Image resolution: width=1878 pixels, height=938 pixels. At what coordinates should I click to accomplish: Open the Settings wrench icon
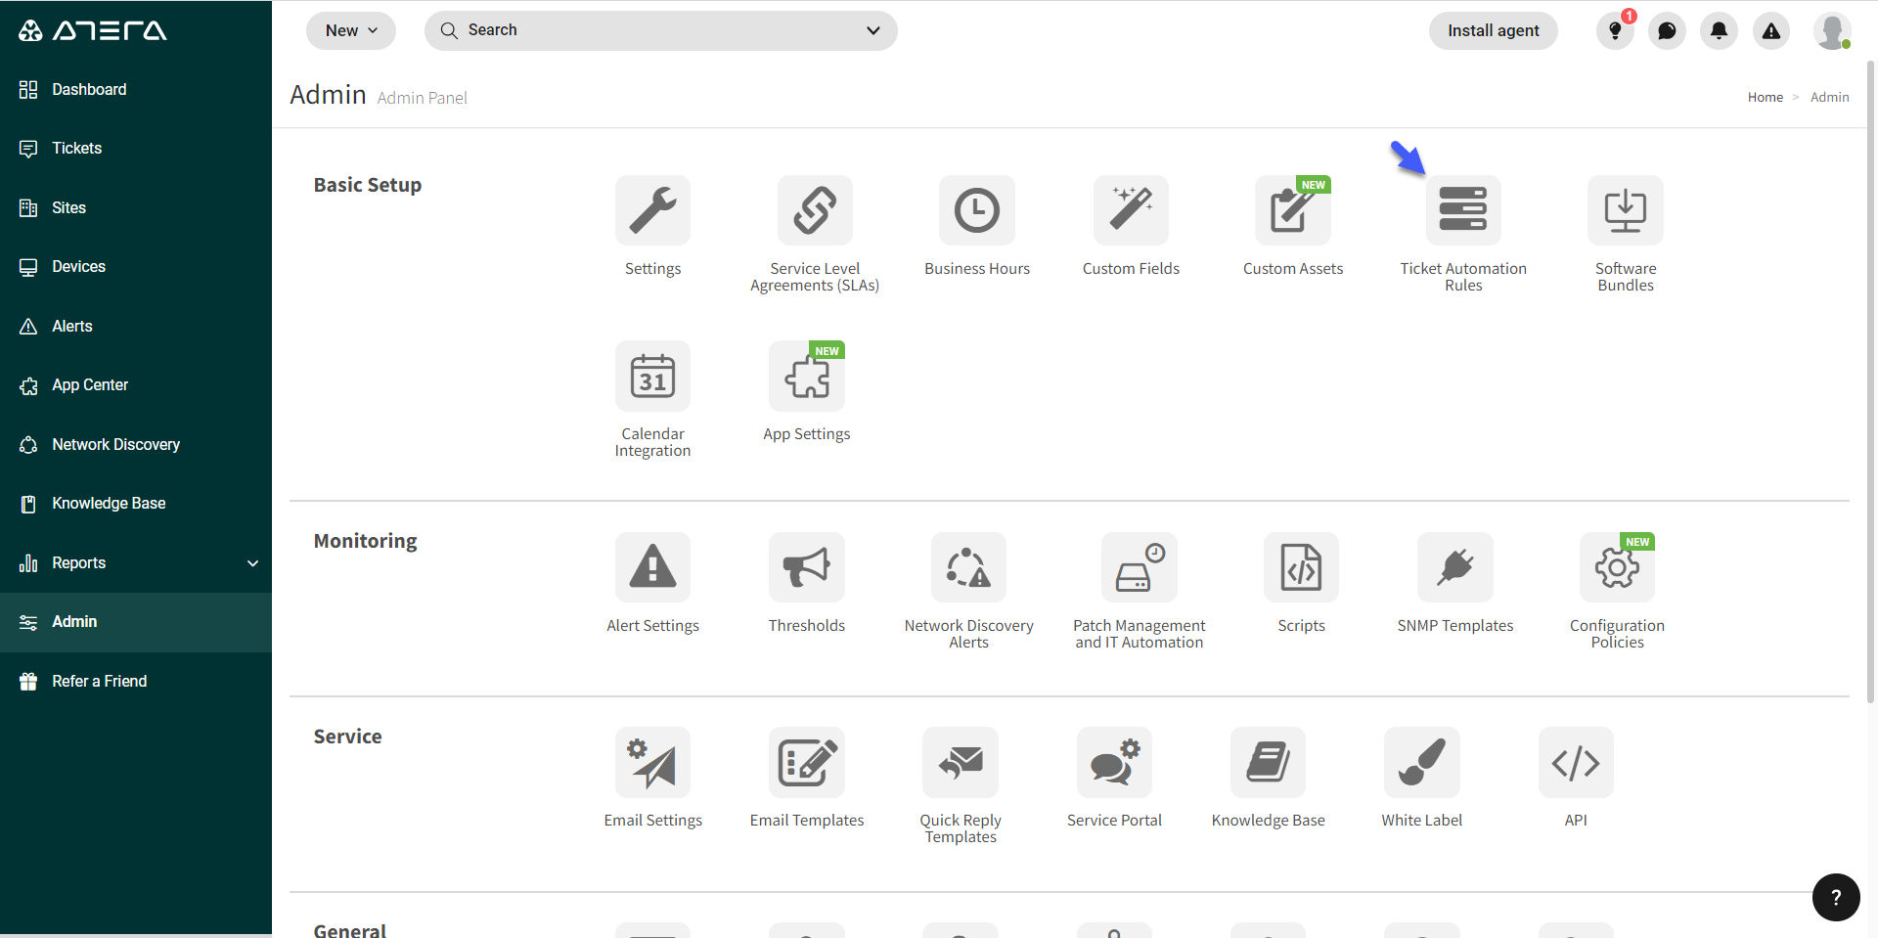(652, 210)
